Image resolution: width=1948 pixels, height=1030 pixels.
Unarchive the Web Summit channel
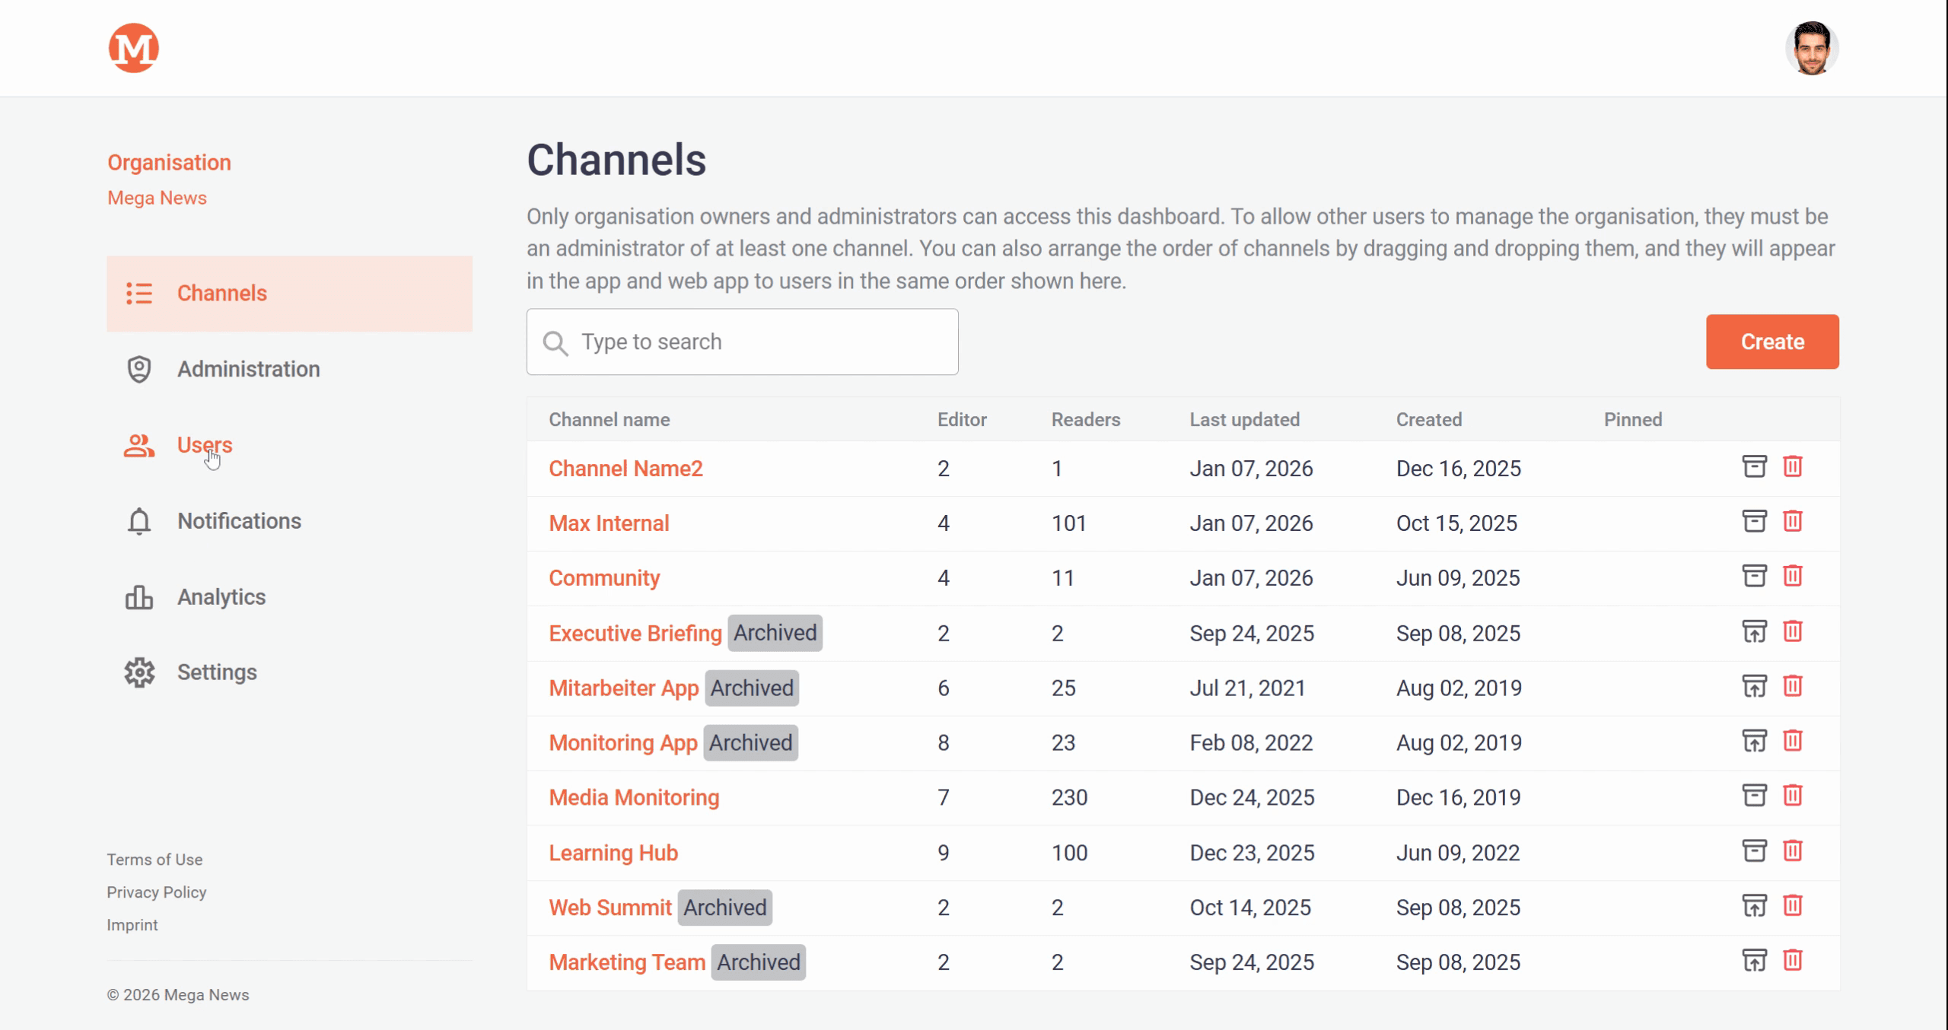1754,905
